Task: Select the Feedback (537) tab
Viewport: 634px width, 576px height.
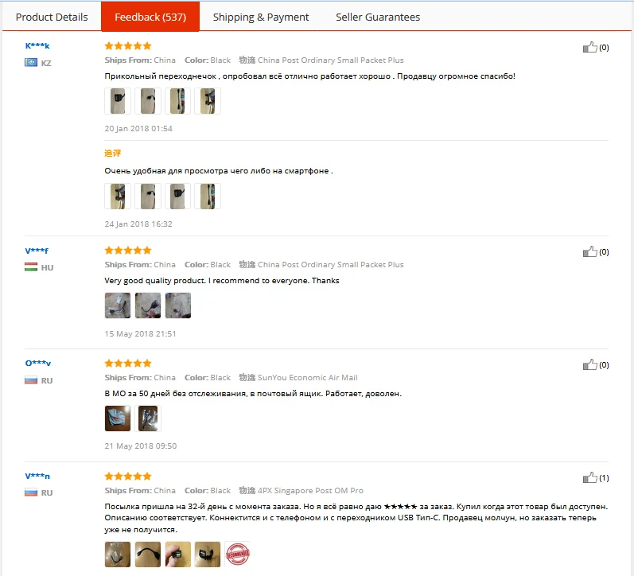Action: [150, 16]
